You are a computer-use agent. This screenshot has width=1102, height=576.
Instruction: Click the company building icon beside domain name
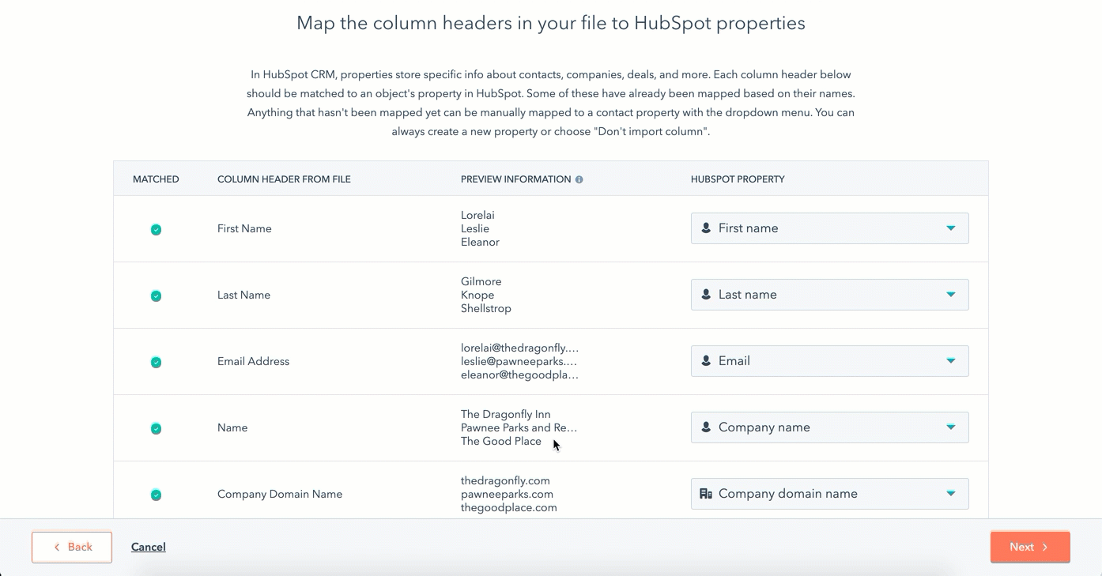pos(706,494)
